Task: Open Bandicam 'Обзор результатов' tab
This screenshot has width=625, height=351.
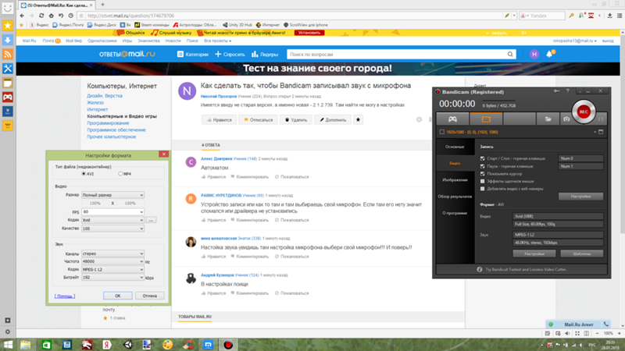Action: [455, 197]
